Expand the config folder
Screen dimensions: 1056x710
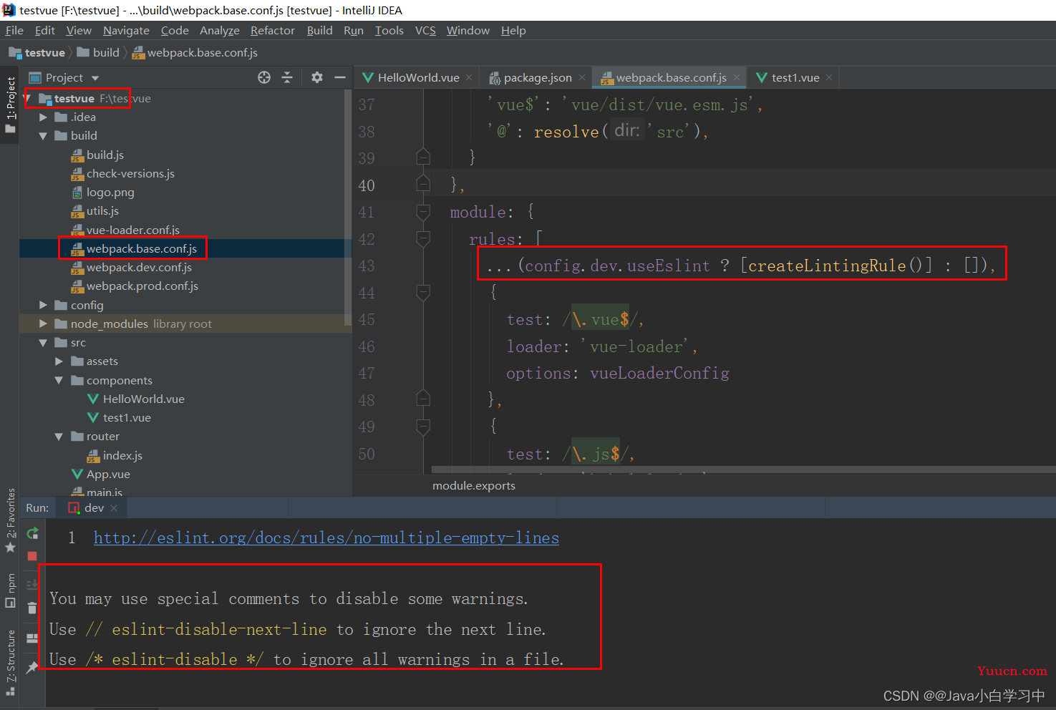pos(43,306)
